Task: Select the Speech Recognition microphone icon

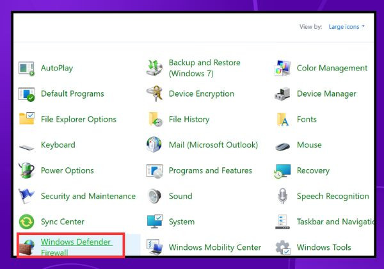Action: [x=283, y=196]
